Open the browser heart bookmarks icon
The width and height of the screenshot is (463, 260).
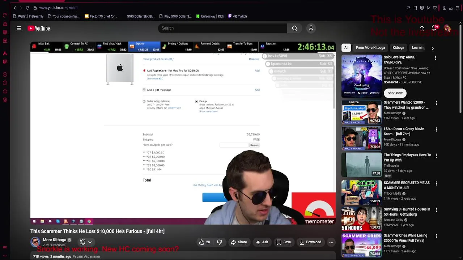pos(435,8)
